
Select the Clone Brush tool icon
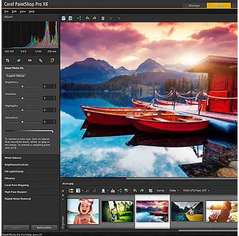tap(52, 60)
